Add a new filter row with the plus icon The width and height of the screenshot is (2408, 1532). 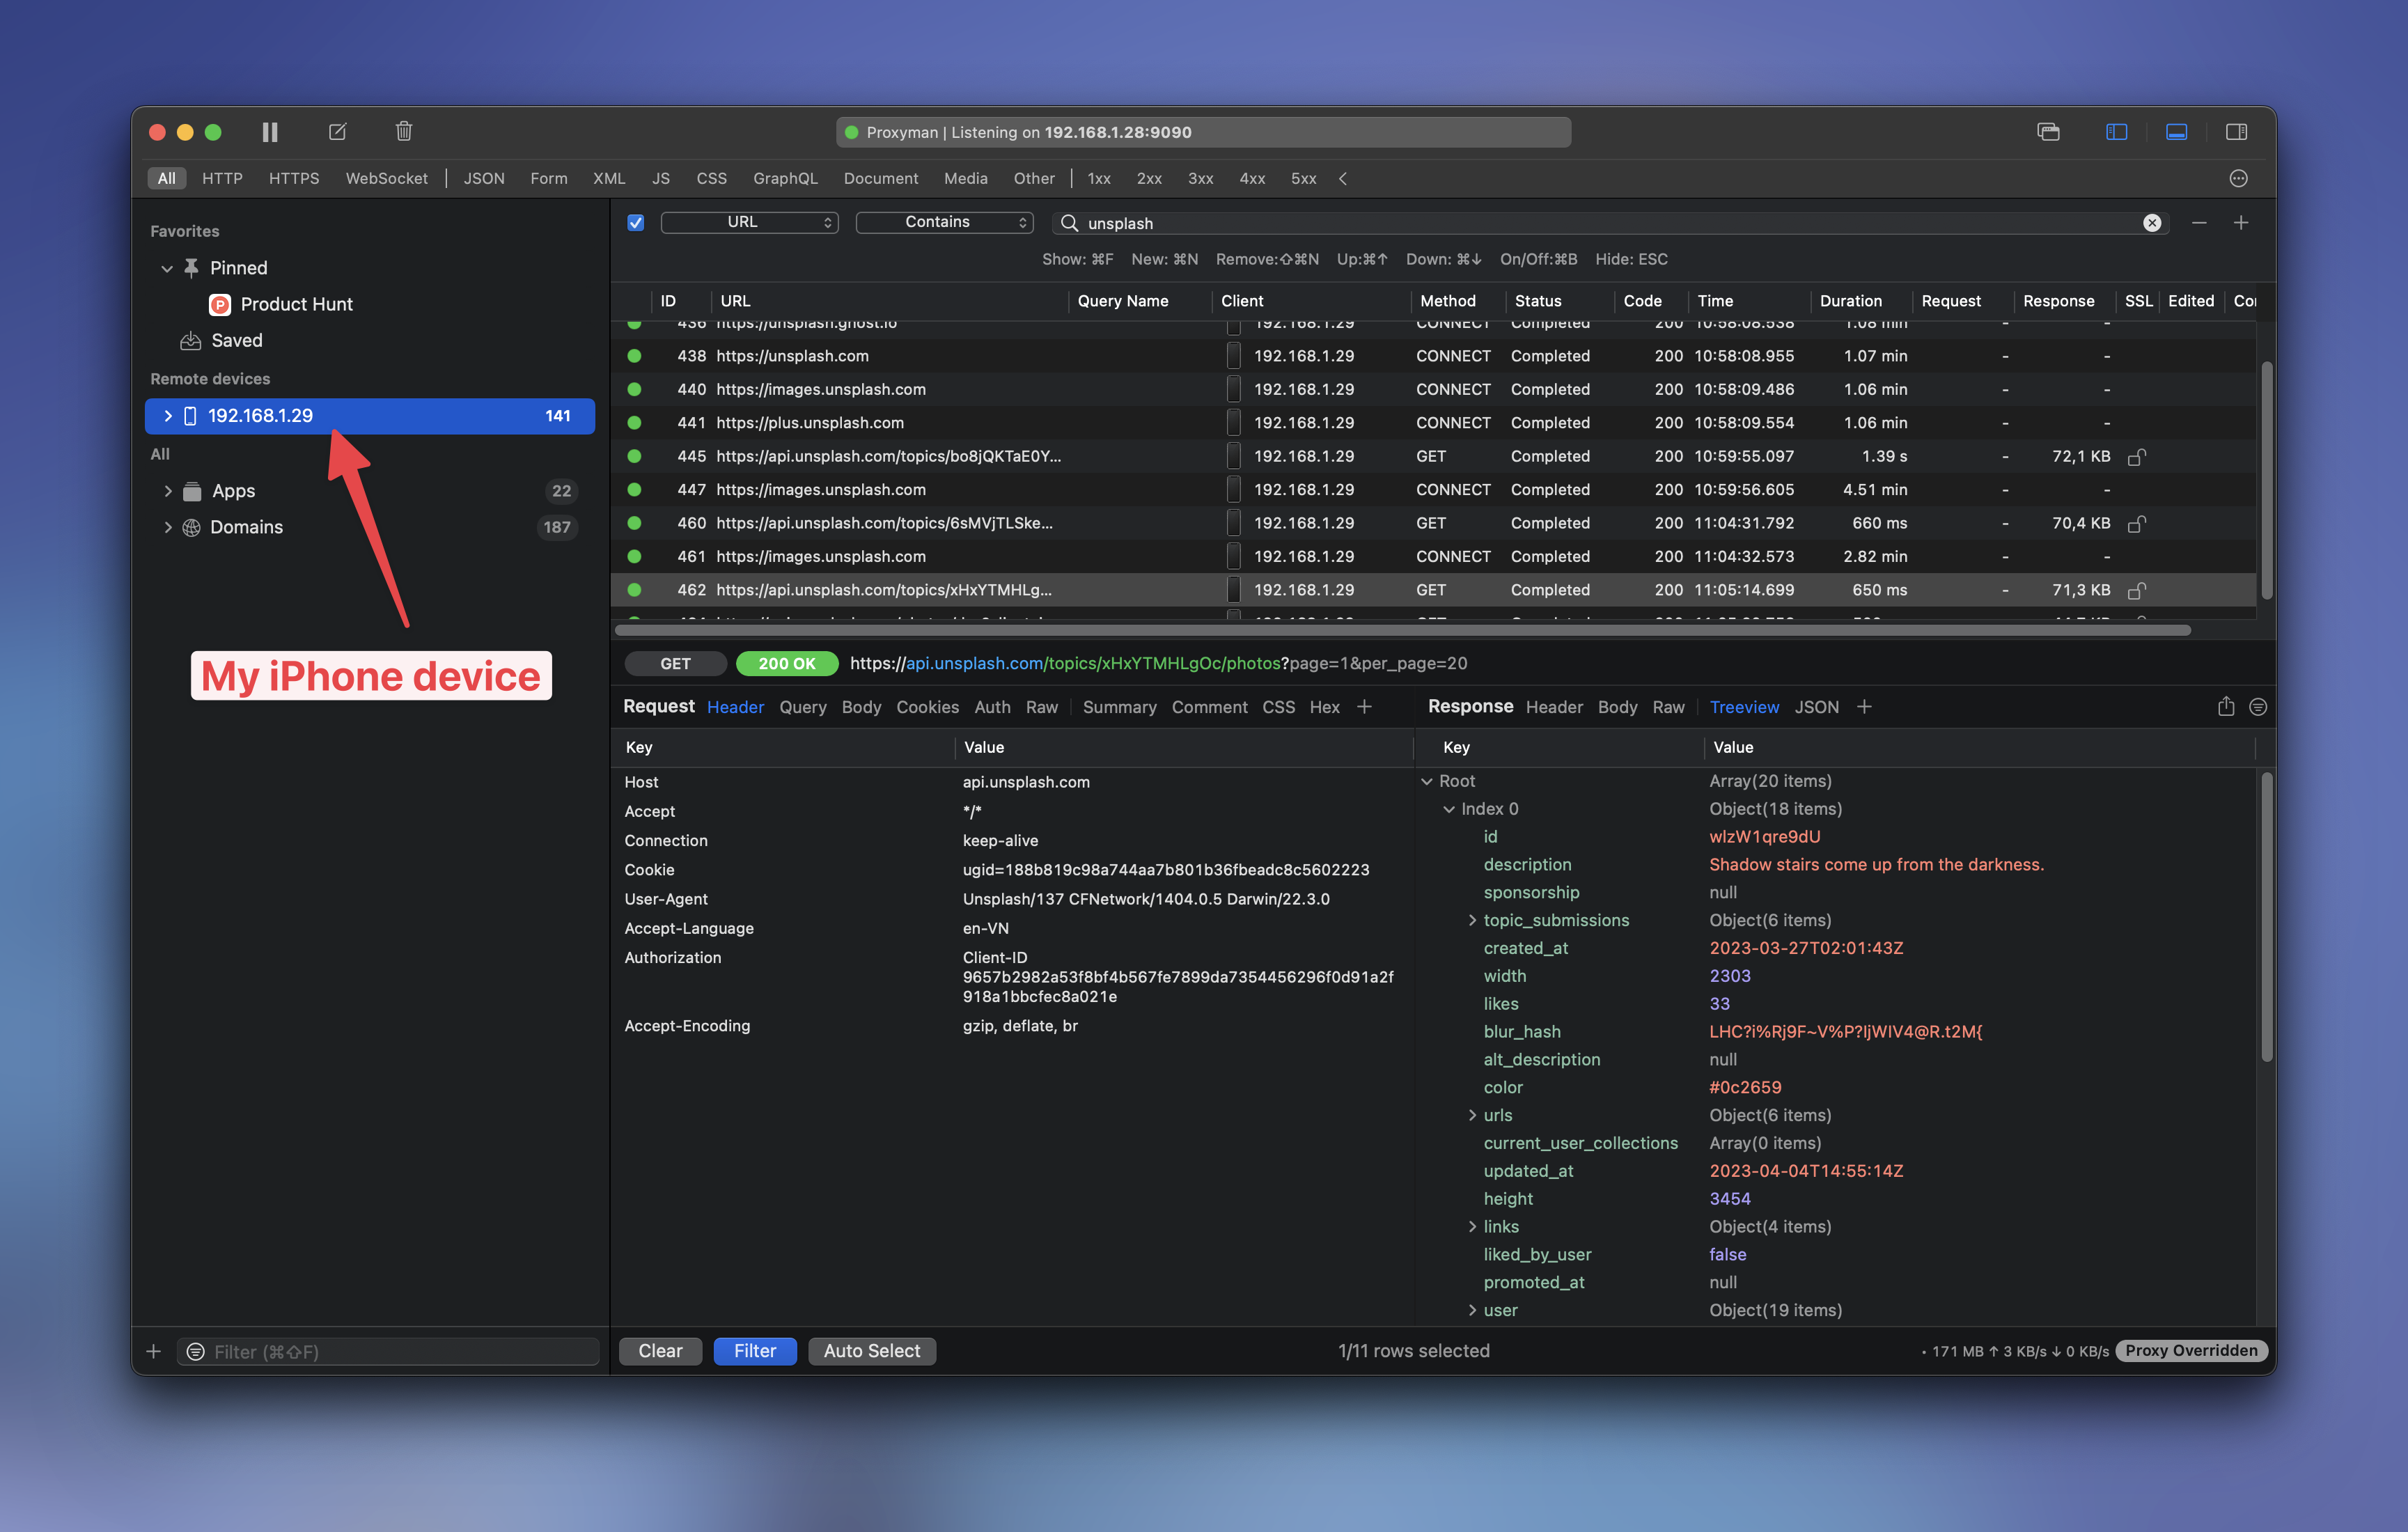coord(2241,223)
